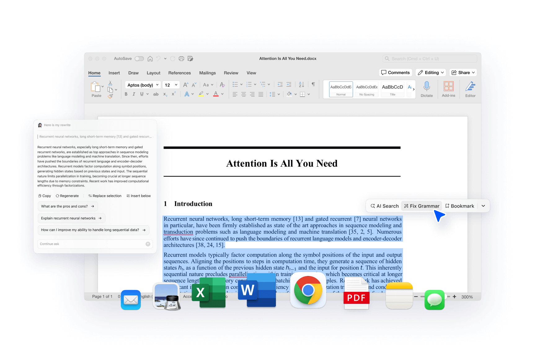Viewport: 558px width, 347px height.
Task: Switch to the References tab
Action: [x=179, y=73]
